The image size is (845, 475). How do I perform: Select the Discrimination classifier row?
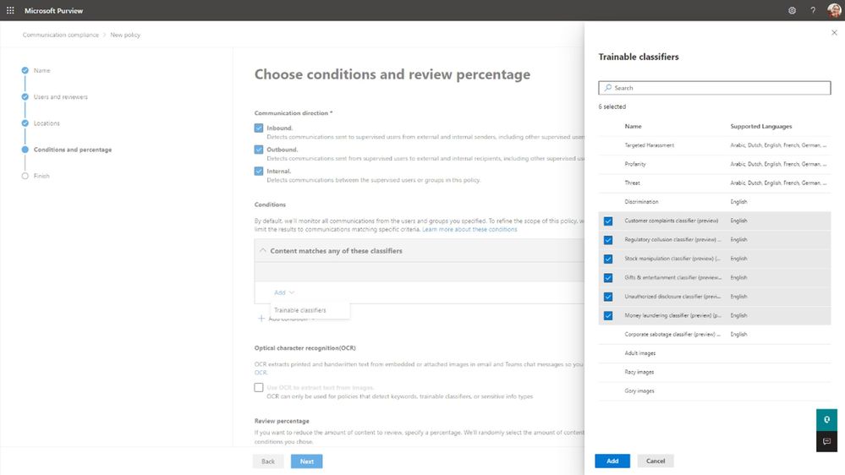coord(714,202)
